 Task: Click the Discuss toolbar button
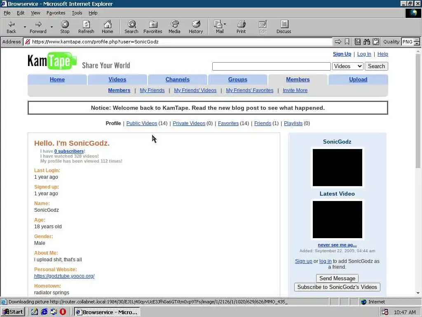[284, 27]
